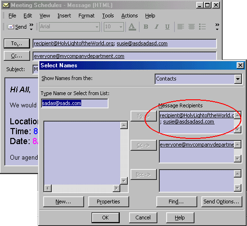Apply align left paragraph icon
This screenshot has width=247, height=226.
point(181,26)
